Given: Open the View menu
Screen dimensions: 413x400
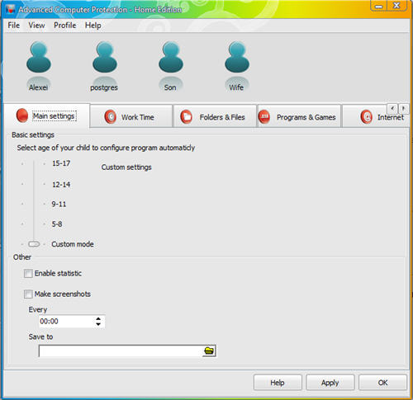Looking at the screenshot, I should 36,26.
